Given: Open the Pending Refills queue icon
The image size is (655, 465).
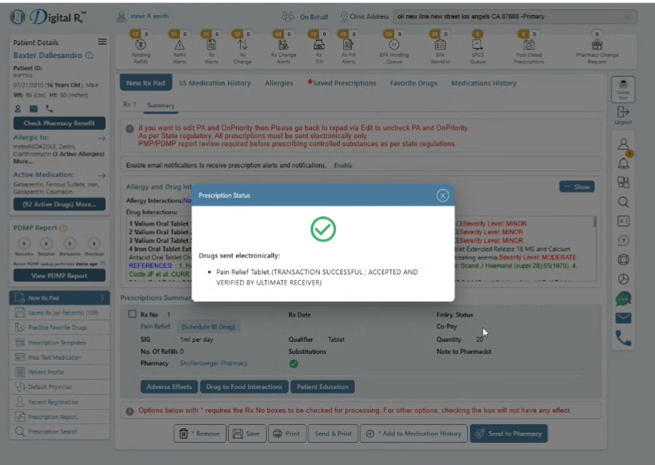Looking at the screenshot, I should click(141, 44).
